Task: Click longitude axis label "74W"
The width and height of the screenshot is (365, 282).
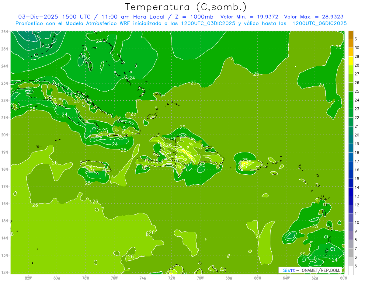Action: tap(143, 278)
